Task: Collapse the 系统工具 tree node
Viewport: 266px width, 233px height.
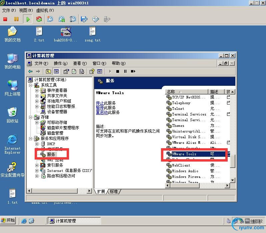Action: coord(30,85)
